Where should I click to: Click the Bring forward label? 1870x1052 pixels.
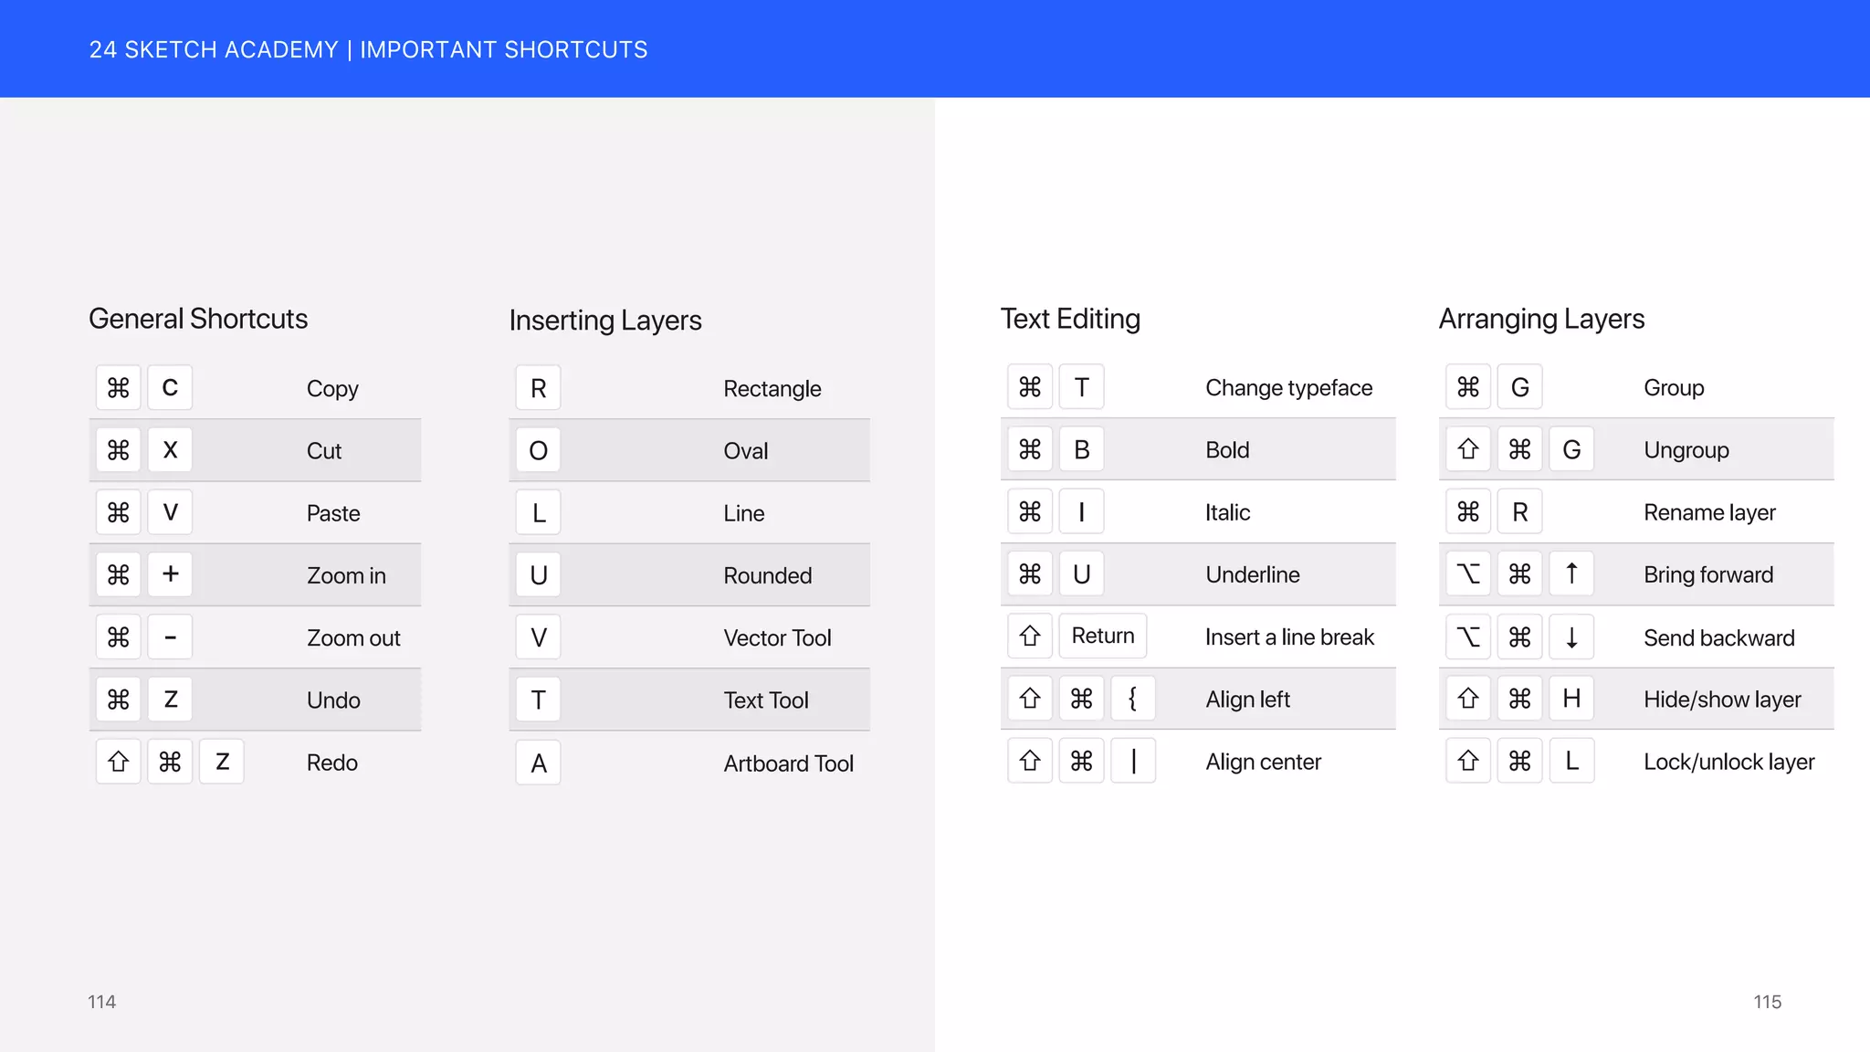pos(1708,574)
